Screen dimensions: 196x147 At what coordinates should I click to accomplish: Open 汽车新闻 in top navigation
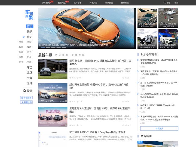coord(46,3)
